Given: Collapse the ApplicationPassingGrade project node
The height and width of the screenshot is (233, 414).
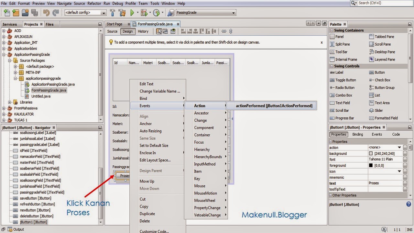Looking at the screenshot, I should click(x=4, y=54).
